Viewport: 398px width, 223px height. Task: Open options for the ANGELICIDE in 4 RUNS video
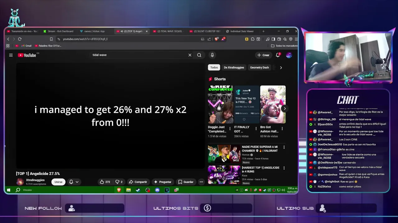click(x=284, y=168)
